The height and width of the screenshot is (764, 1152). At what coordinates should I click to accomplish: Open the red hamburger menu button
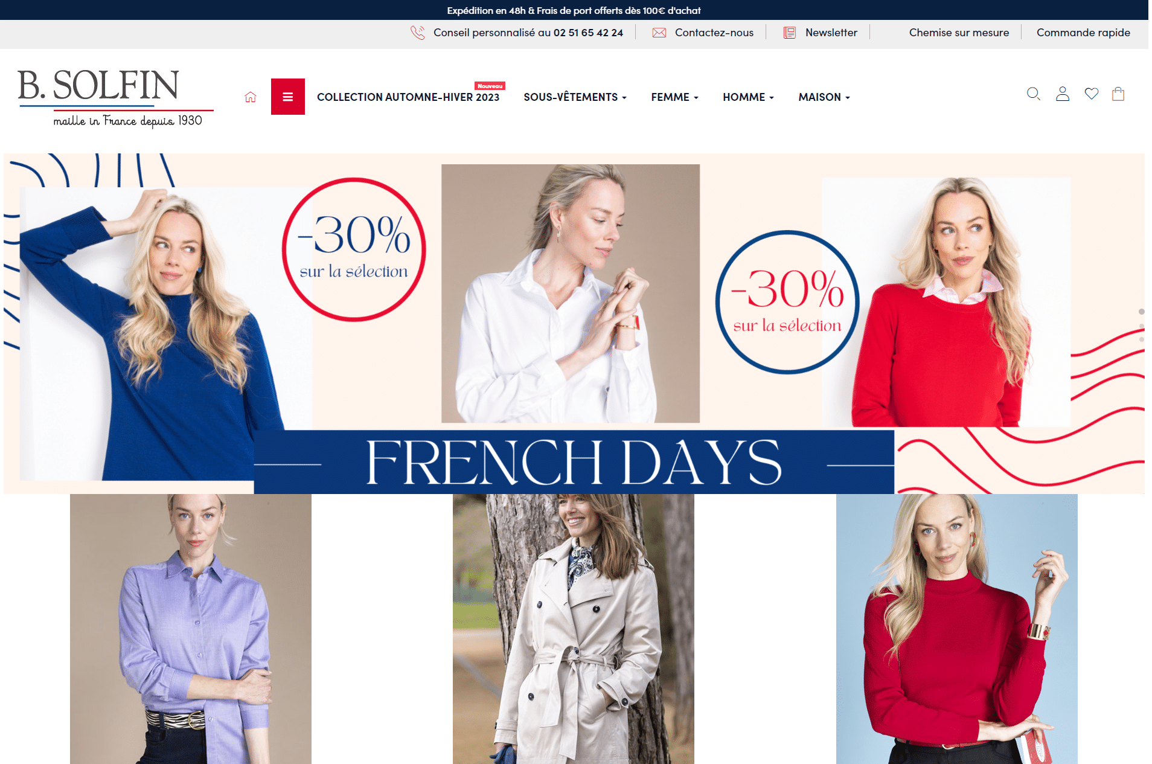click(x=288, y=97)
